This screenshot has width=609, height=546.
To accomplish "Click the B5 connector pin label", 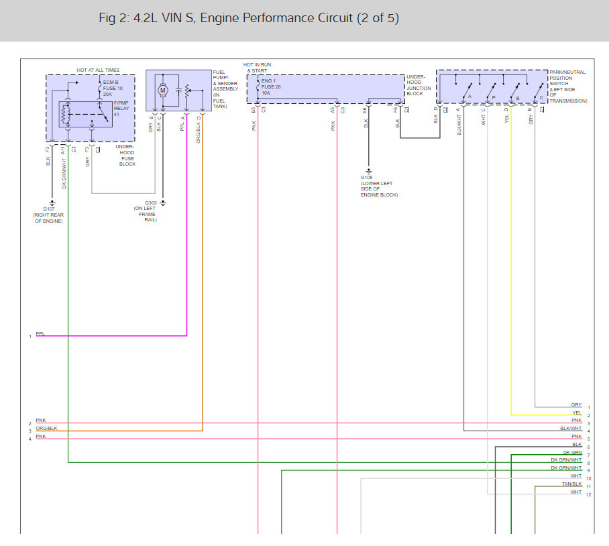I will pyautogui.click(x=254, y=110).
